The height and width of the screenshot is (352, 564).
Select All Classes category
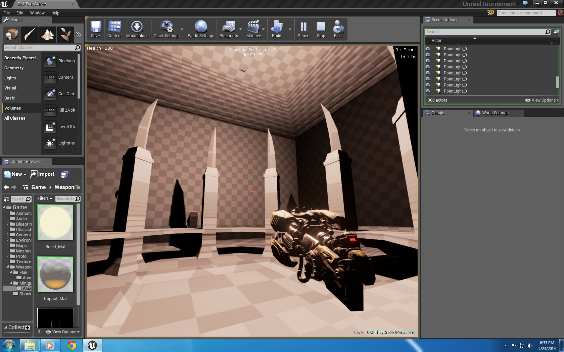tap(15, 118)
